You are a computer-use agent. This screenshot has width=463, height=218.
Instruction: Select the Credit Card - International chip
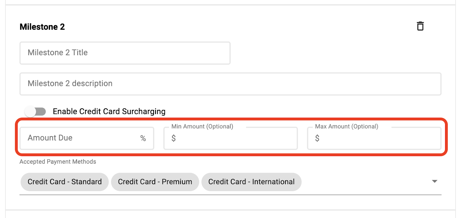point(251,182)
